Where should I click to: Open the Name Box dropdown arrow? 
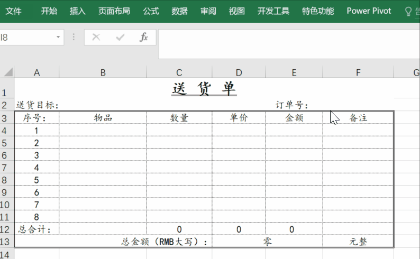[58, 37]
